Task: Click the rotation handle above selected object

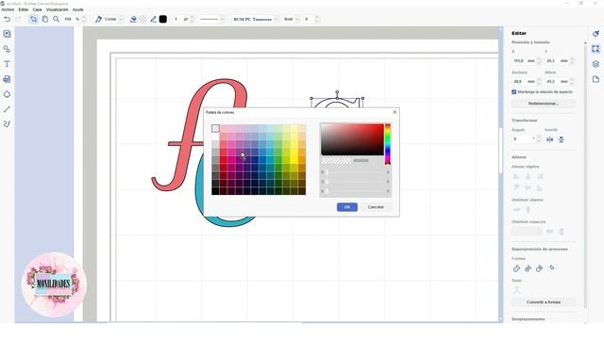Action: tap(337, 92)
